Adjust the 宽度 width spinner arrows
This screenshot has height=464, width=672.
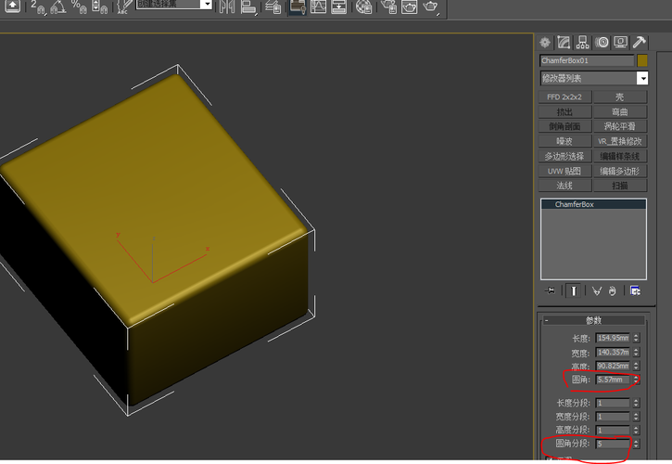[x=636, y=353]
